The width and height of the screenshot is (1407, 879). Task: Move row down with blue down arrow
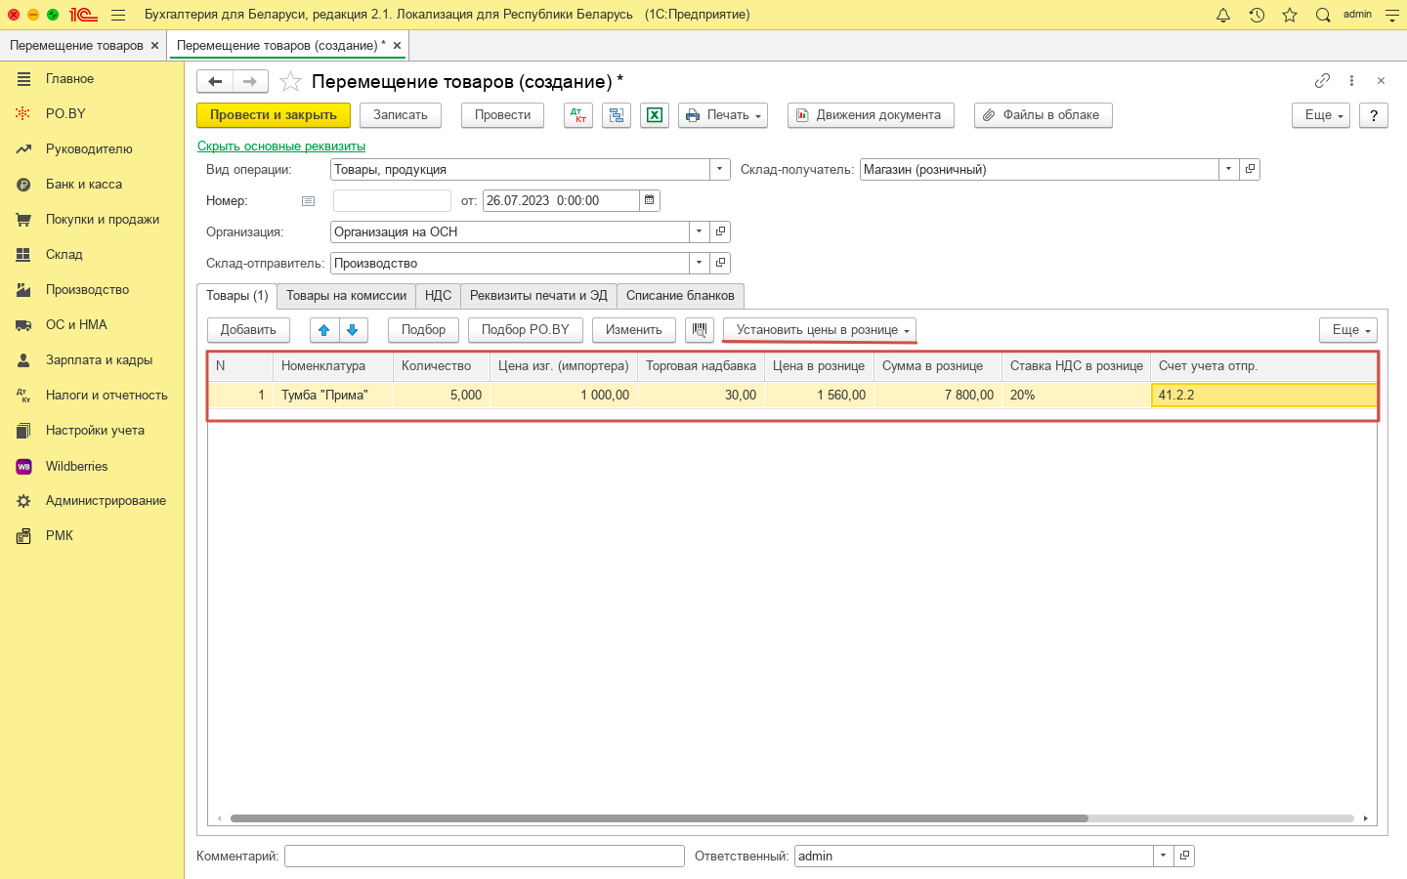click(353, 330)
